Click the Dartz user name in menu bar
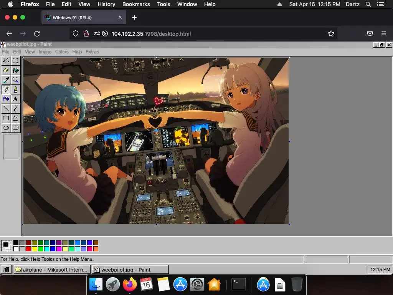This screenshot has width=393, height=295. click(x=353, y=4)
